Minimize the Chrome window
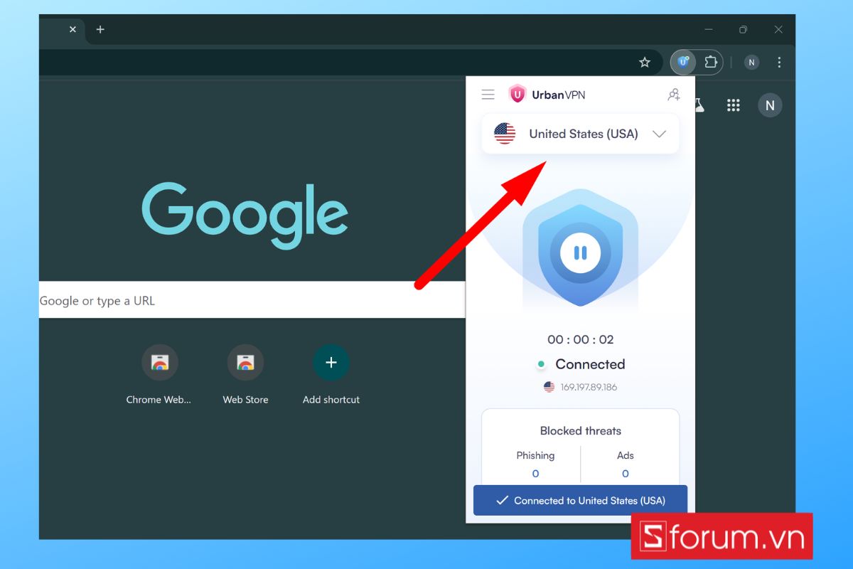853x569 pixels. coord(709,29)
